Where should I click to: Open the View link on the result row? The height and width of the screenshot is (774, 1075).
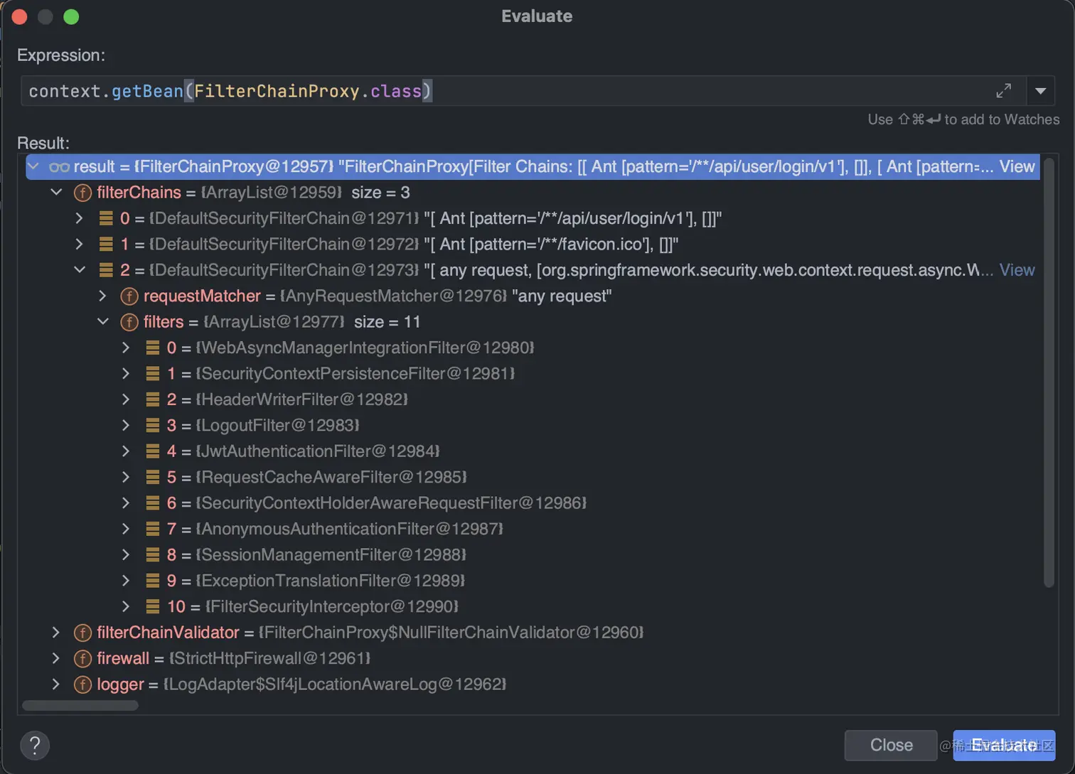tap(1017, 166)
